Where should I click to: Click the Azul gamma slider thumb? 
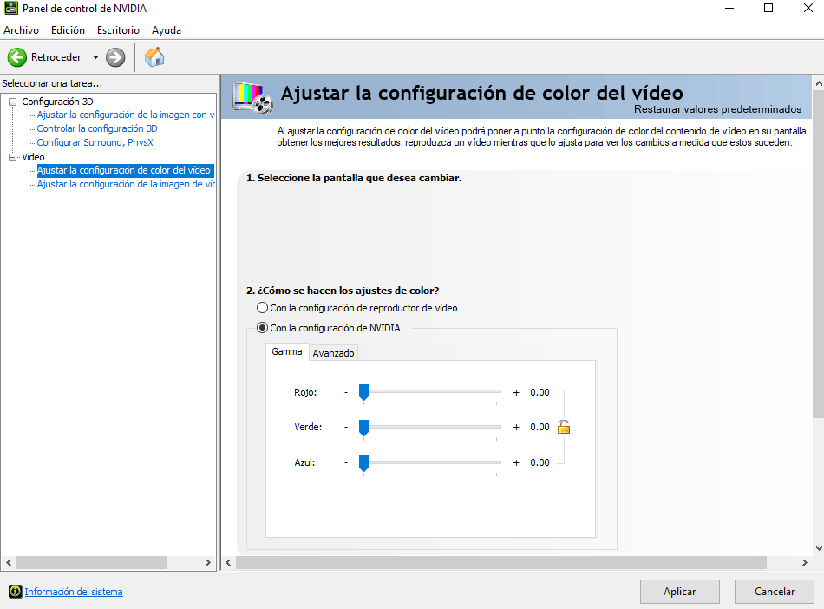363,463
